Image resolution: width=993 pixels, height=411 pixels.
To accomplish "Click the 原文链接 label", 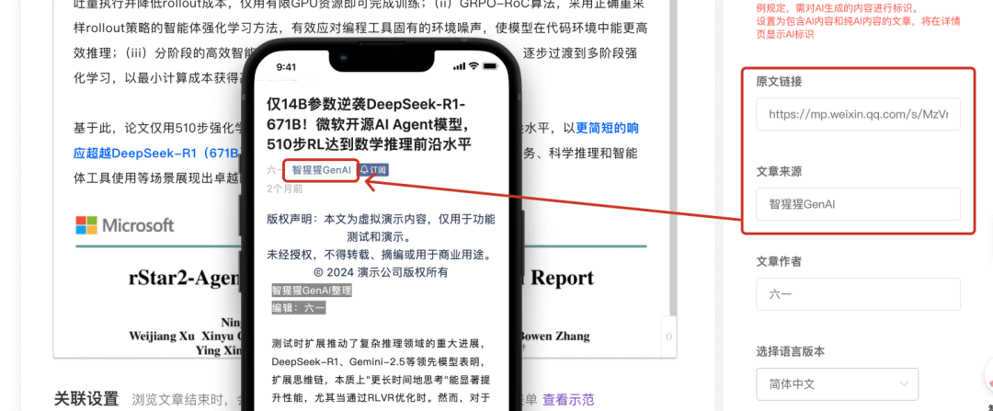I will tap(779, 82).
